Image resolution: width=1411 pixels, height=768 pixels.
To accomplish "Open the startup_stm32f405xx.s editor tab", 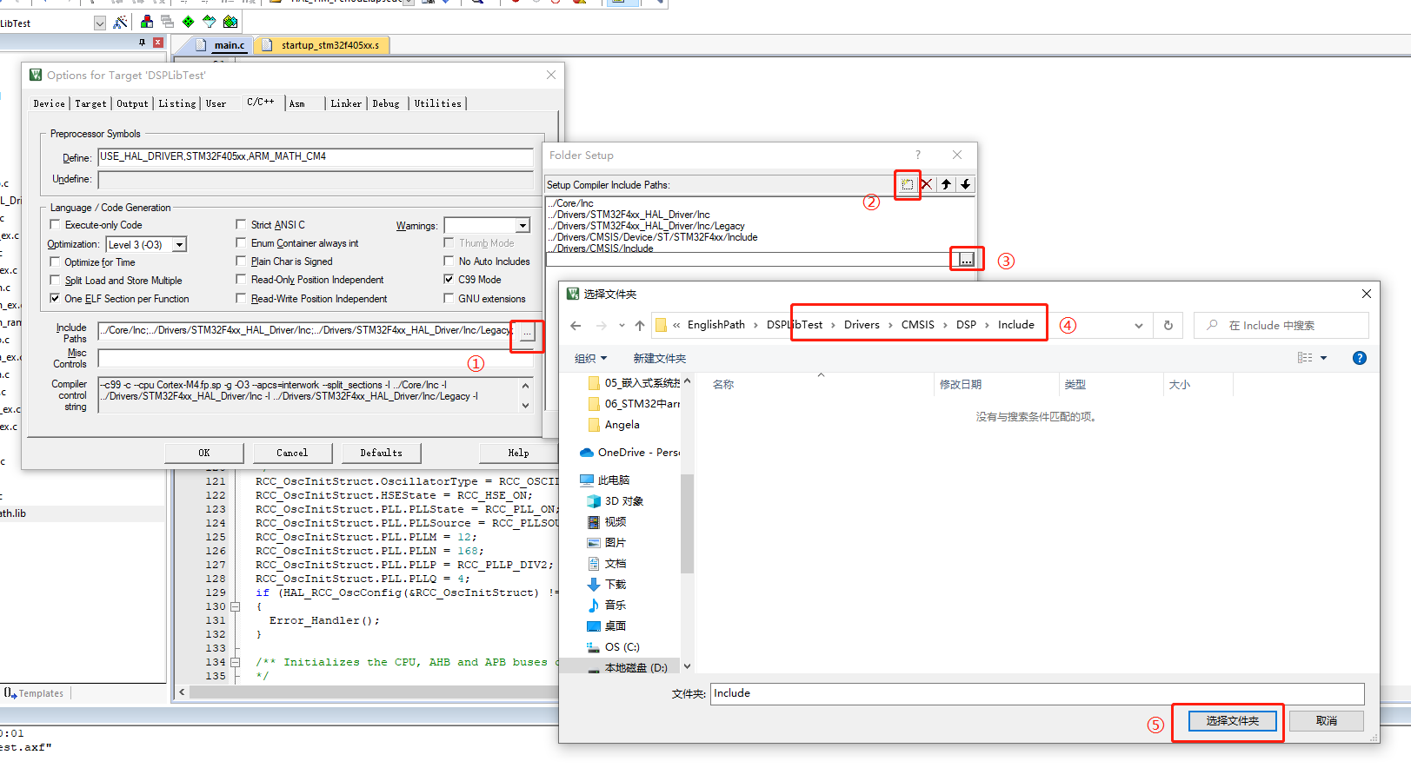I will pyautogui.click(x=330, y=45).
